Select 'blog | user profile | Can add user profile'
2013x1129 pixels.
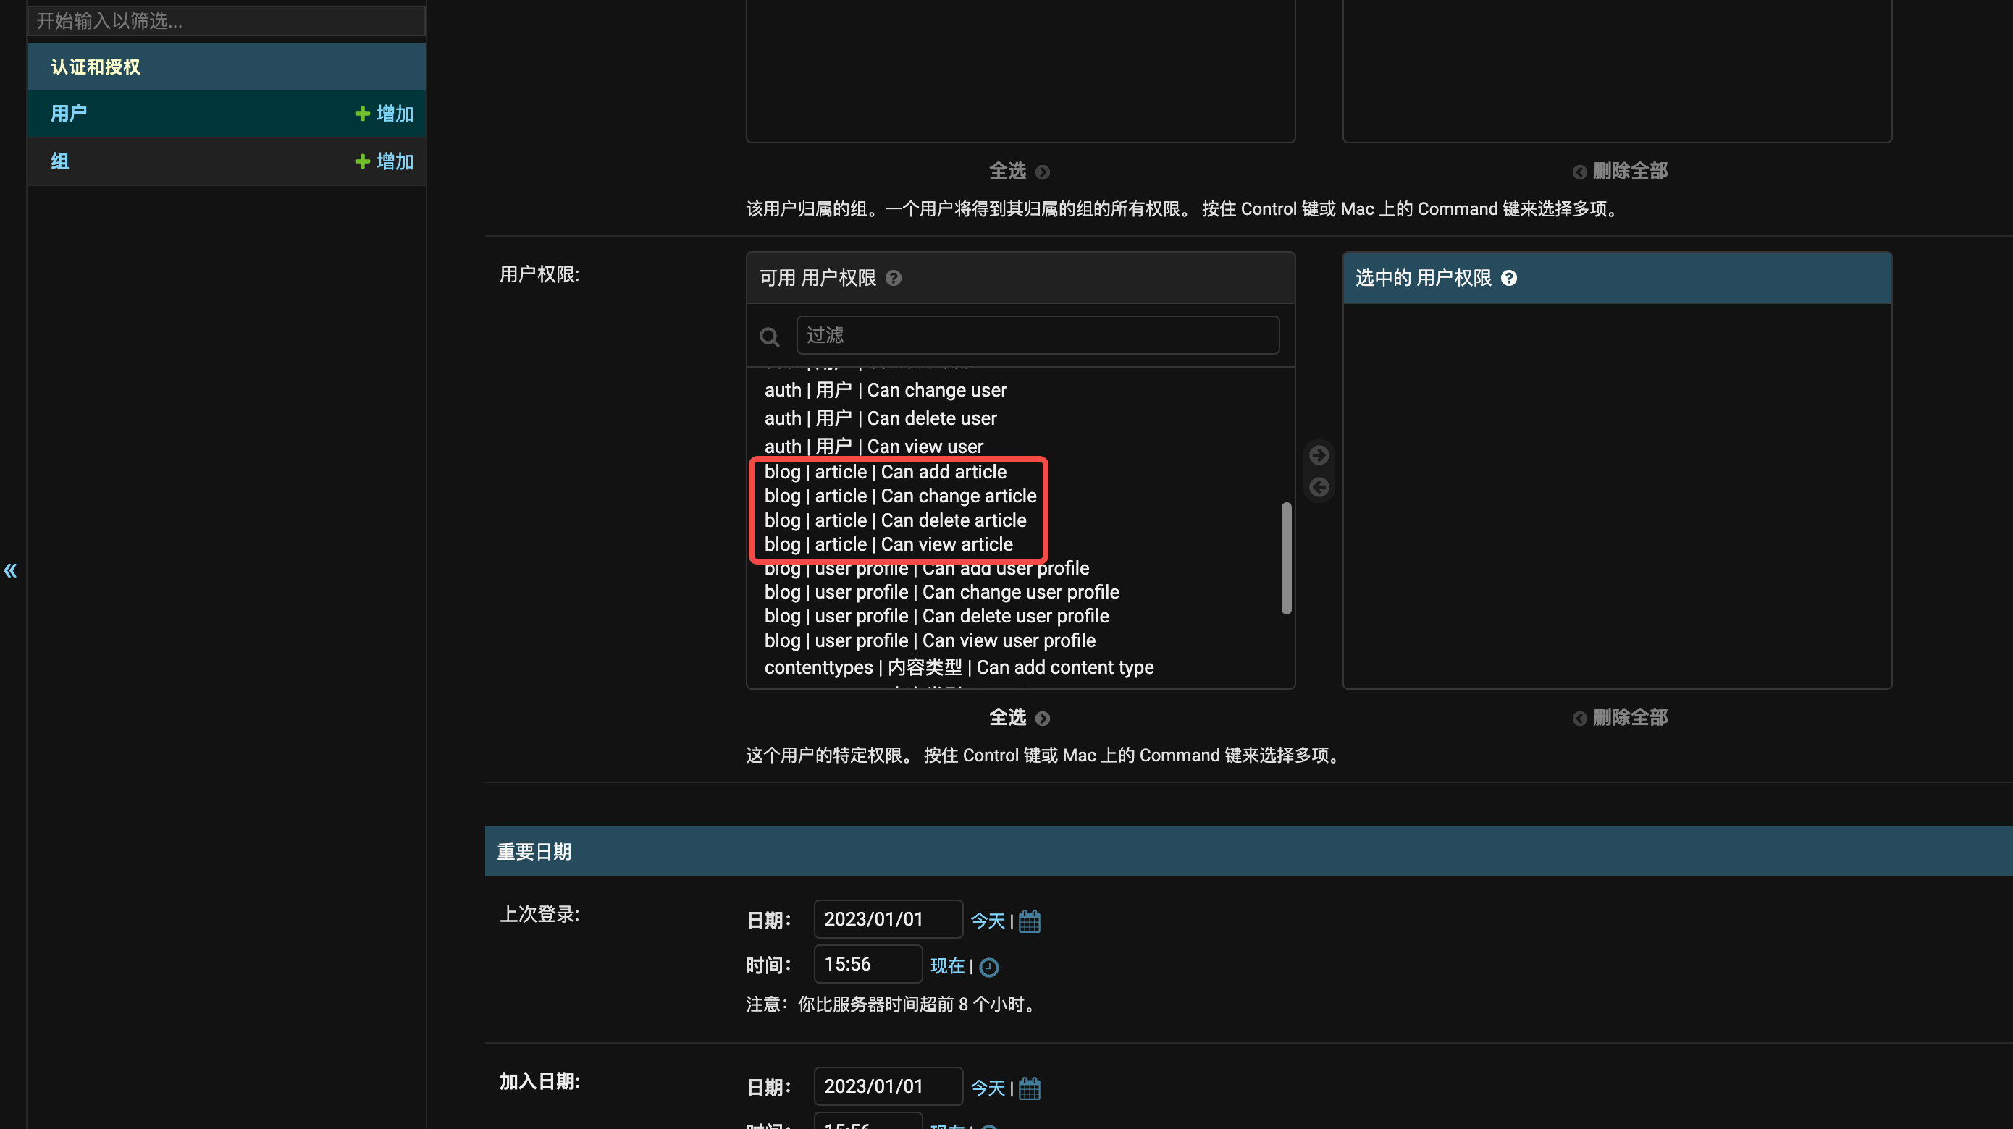(927, 568)
